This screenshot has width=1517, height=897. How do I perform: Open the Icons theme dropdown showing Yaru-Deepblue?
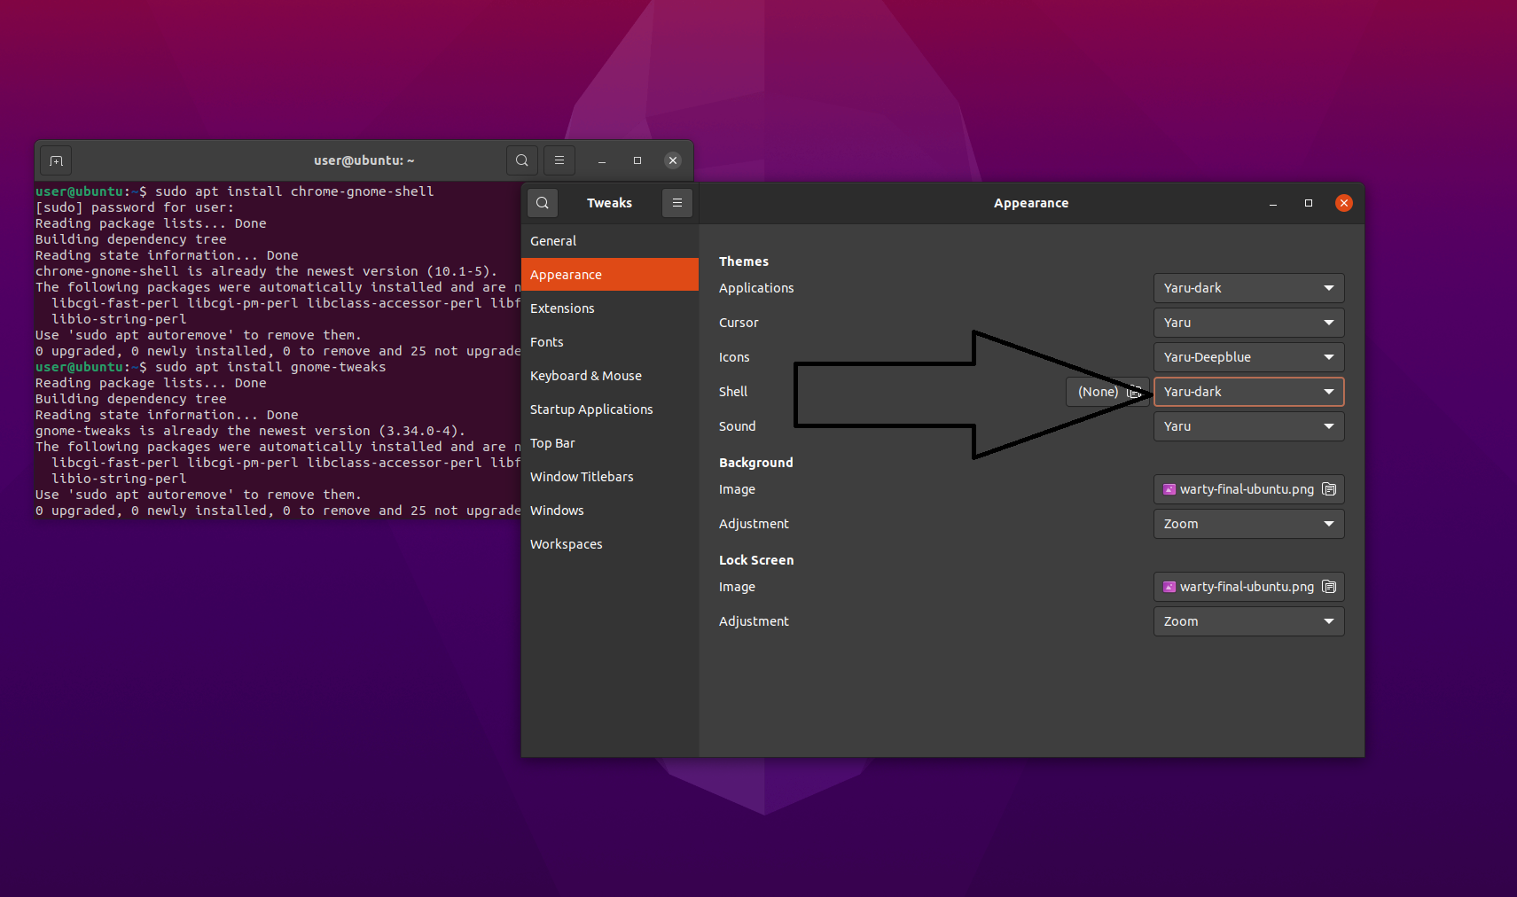[1248, 356]
